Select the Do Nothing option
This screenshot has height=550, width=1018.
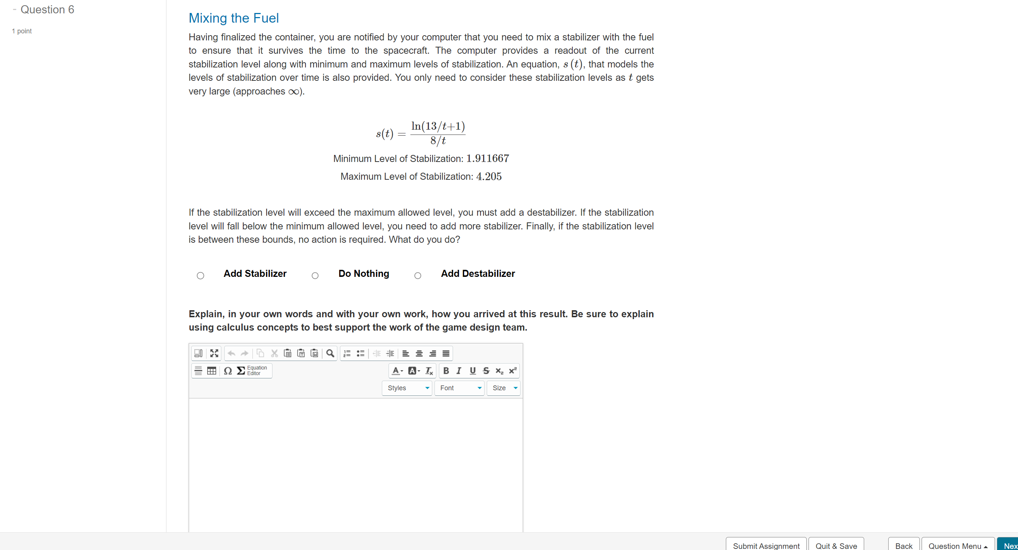click(315, 275)
